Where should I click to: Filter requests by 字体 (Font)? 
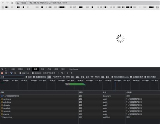click(x=83, y=77)
